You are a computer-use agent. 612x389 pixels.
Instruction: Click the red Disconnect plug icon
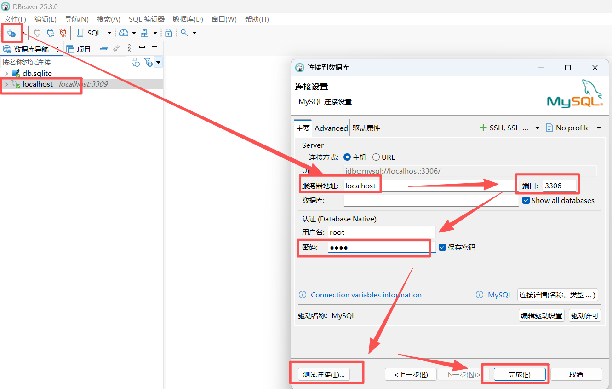(63, 33)
